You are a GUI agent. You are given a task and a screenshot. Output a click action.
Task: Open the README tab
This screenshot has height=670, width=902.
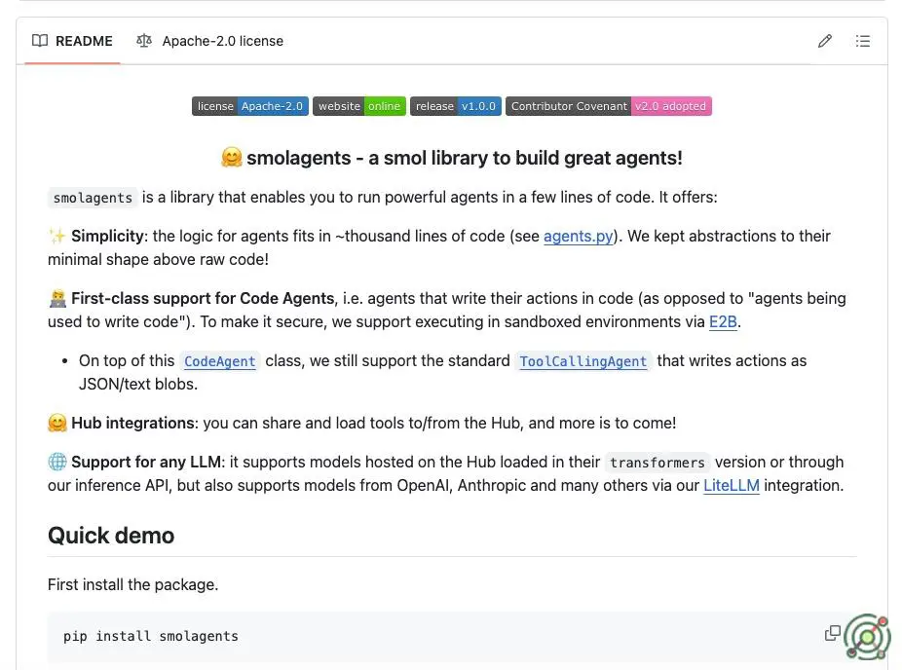point(72,41)
